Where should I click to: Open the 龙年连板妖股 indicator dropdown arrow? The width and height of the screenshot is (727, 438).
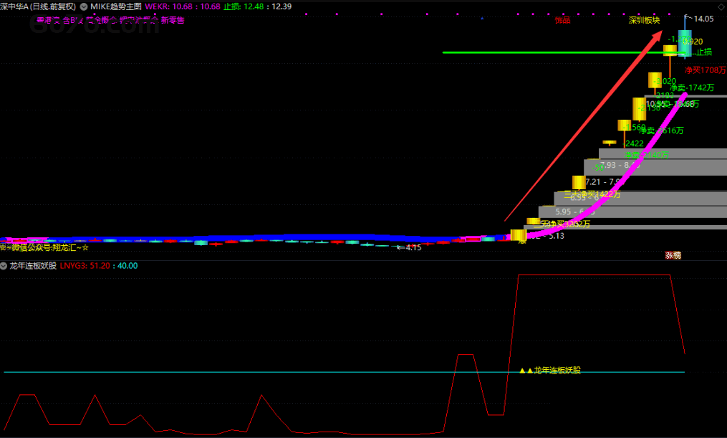click(x=4, y=265)
